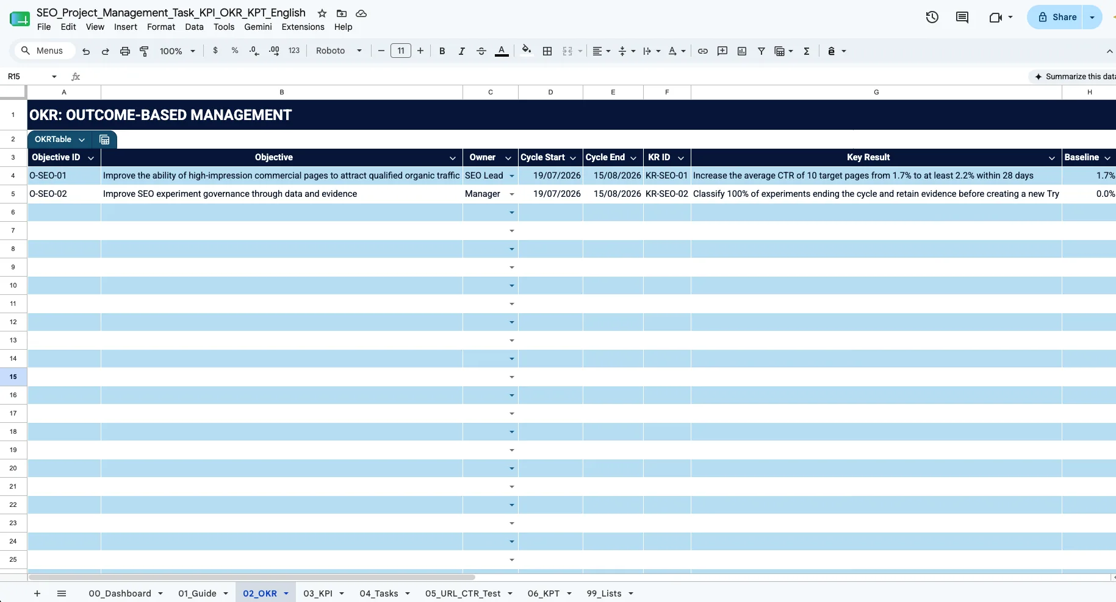Open the meeting camera button
Viewport: 1116px width, 602px height.
click(1001, 17)
